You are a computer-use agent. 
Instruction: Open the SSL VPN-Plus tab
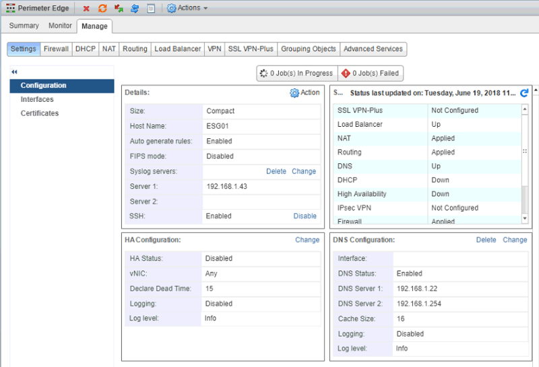click(251, 49)
